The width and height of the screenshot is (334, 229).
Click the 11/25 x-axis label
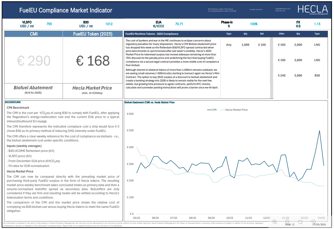click(248, 218)
